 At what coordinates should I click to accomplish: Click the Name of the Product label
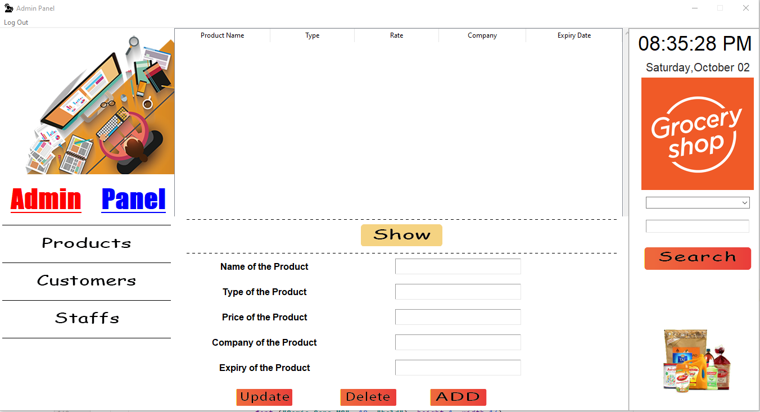[264, 266]
